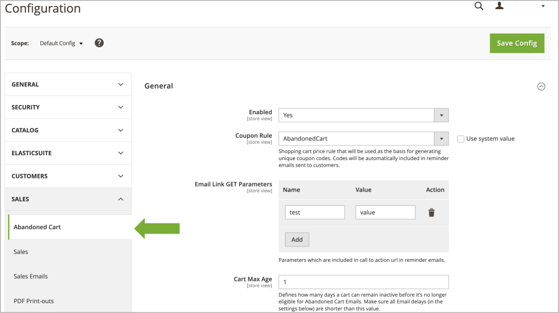Collapse the SALES configuration section
This screenshot has height=313, width=559.
coord(68,199)
